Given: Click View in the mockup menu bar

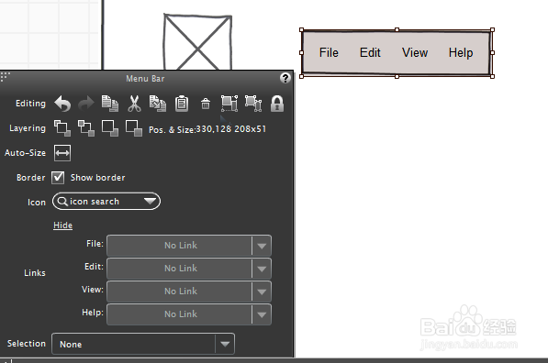Looking at the screenshot, I should click(x=415, y=52).
